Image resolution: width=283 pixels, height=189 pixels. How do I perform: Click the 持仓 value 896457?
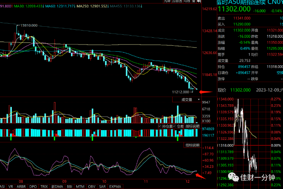coord(244,67)
